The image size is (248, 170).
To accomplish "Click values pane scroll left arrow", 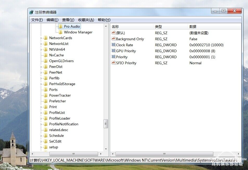I will [113, 154].
